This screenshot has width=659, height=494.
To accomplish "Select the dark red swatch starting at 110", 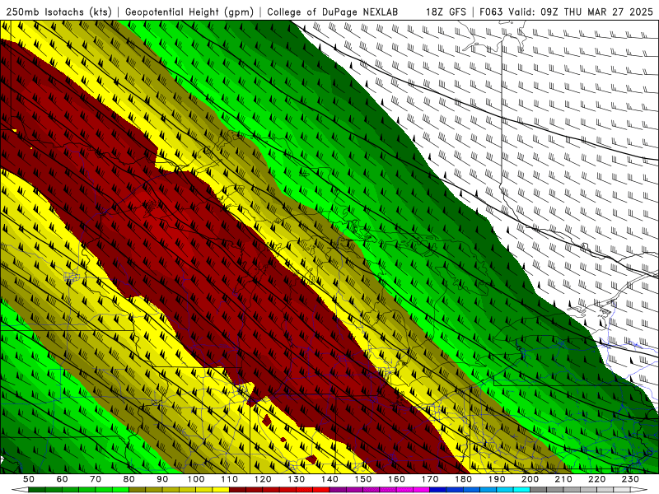I will pos(237,489).
